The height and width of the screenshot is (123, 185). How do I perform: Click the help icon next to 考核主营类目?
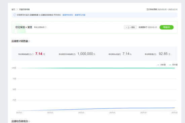pos(46,27)
